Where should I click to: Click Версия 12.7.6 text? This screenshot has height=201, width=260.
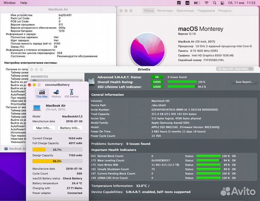pos(187,34)
